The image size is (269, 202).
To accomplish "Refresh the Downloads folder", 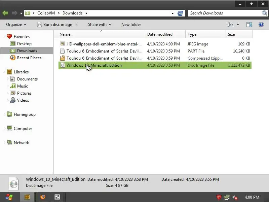I will (180, 13).
